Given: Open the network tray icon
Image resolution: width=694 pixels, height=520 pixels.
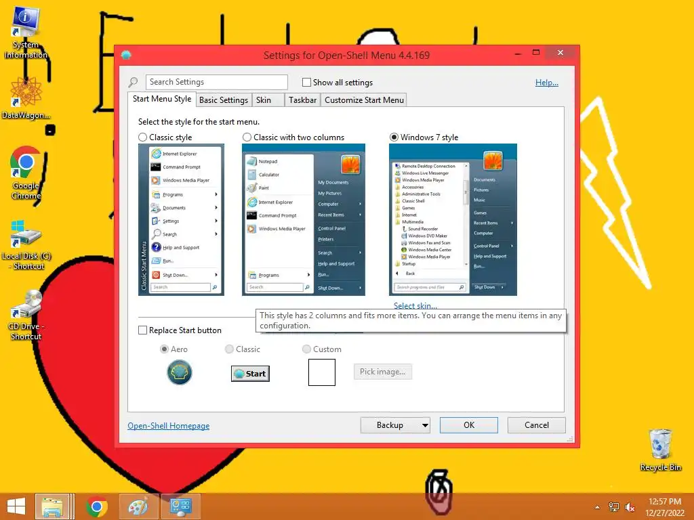Looking at the screenshot, I should (x=614, y=507).
